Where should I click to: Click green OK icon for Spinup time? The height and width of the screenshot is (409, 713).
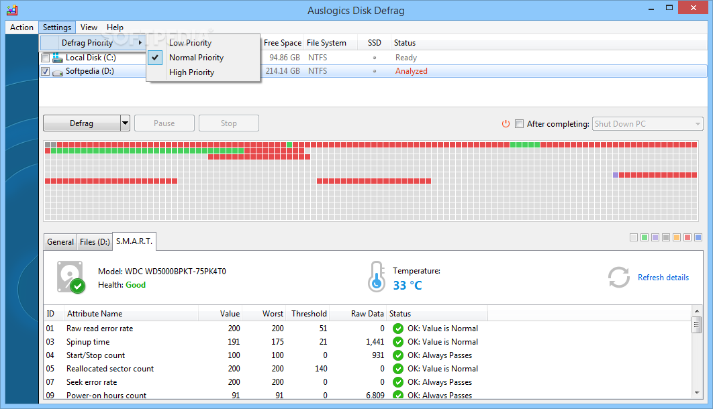click(x=398, y=342)
